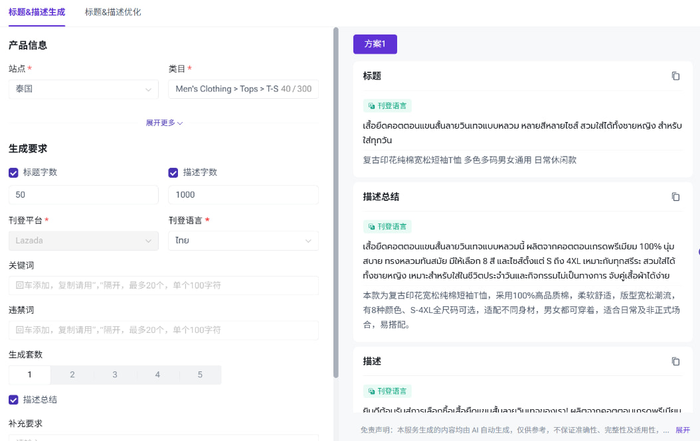
Task: Switch to 标题&描述优化 tab
Action: (113, 12)
